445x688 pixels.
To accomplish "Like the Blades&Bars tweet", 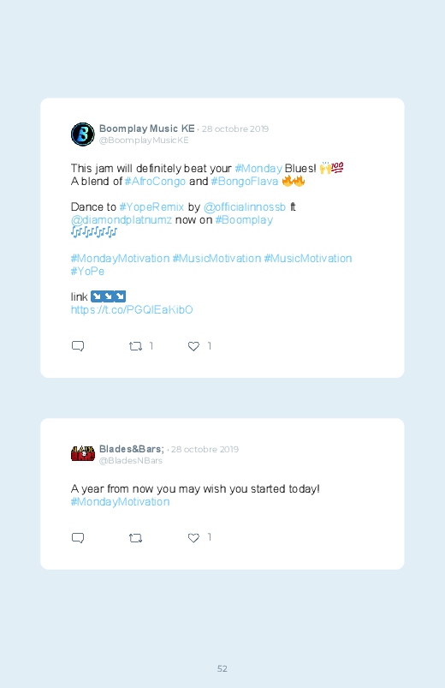I will [x=193, y=538].
